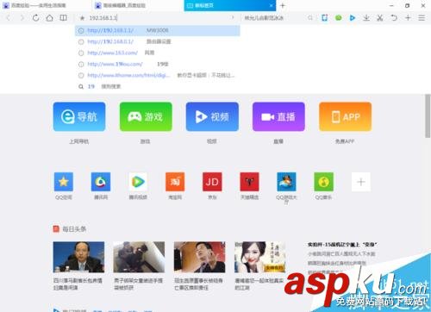Open the QQ游戏大厅 shortcut icon

click(x=286, y=182)
